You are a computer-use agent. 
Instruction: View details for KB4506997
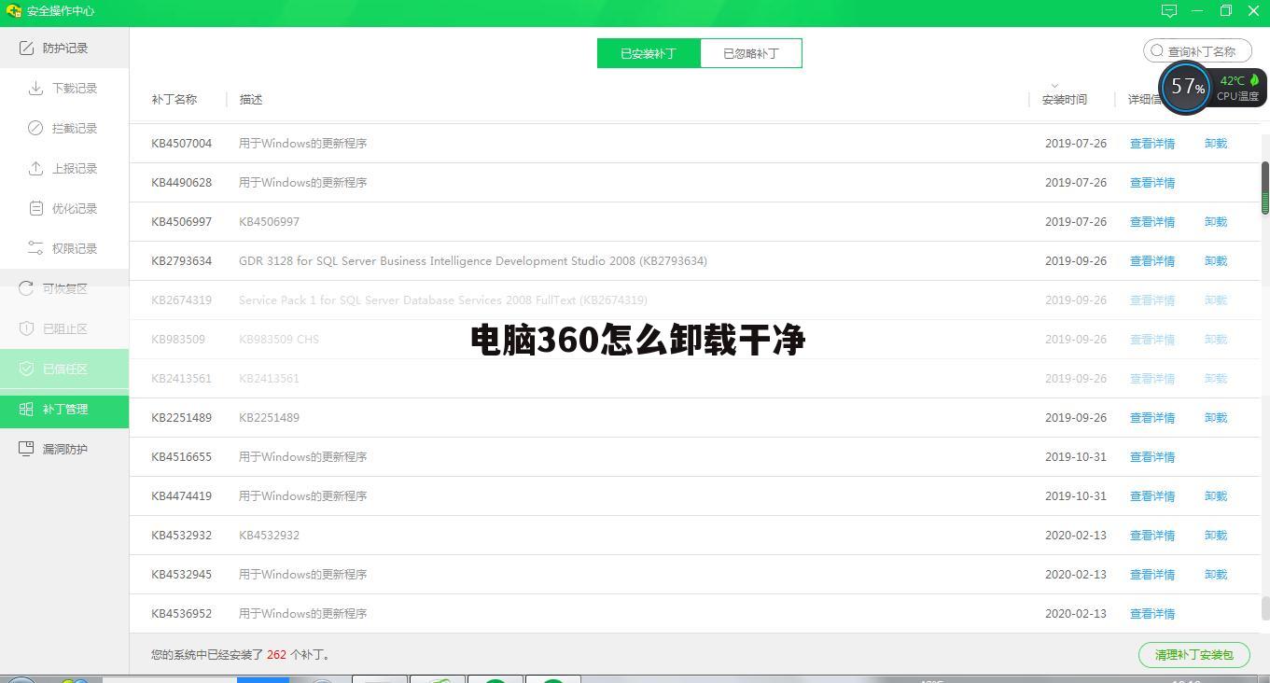coord(1152,222)
